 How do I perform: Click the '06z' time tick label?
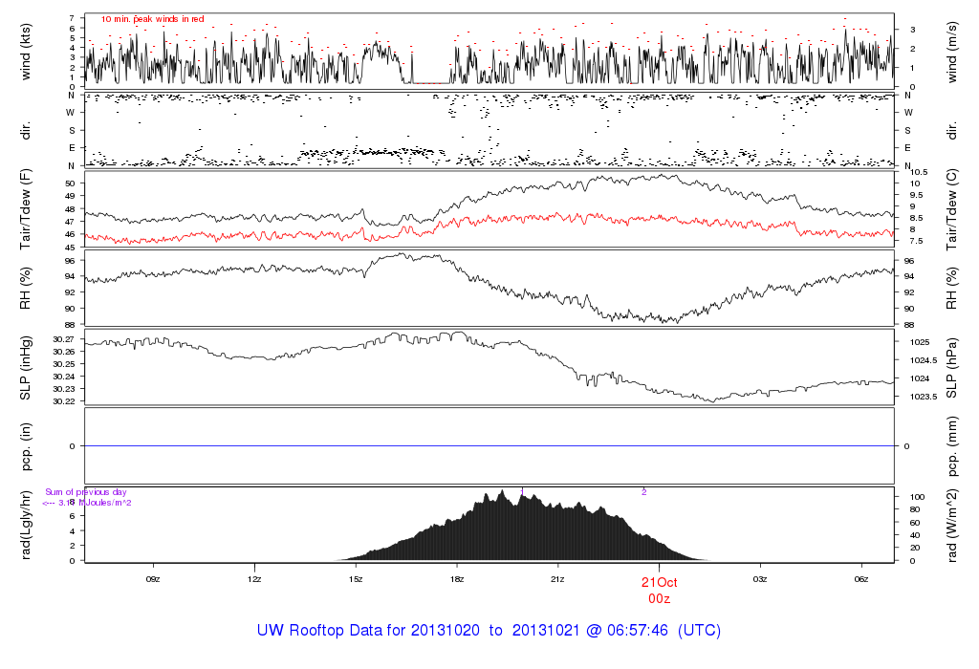point(861,579)
